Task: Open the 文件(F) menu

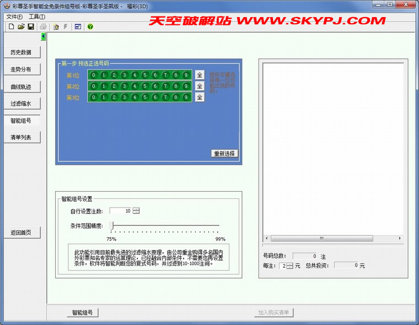Action: tap(14, 17)
